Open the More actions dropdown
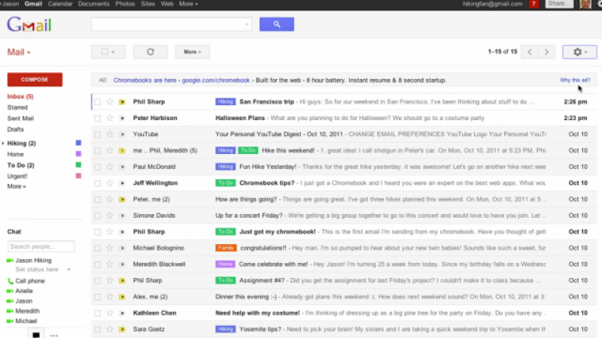 click(x=192, y=52)
